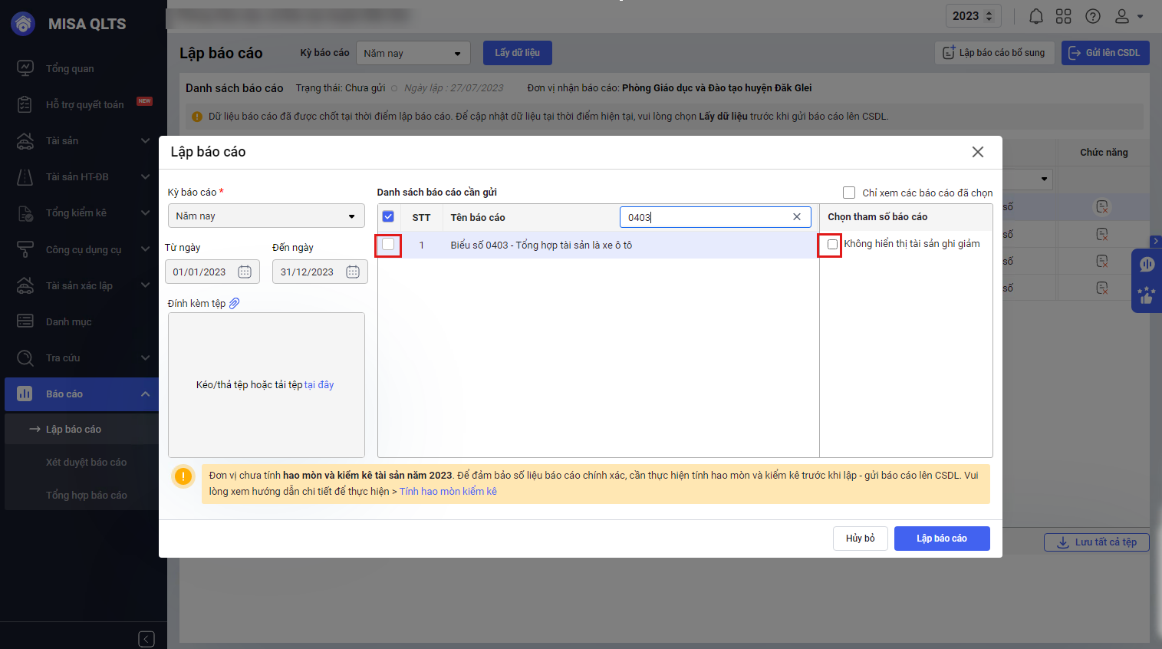Image resolution: width=1162 pixels, height=649 pixels.
Task: Click the Tài sản HT-ĐB road icon
Action: (25, 176)
